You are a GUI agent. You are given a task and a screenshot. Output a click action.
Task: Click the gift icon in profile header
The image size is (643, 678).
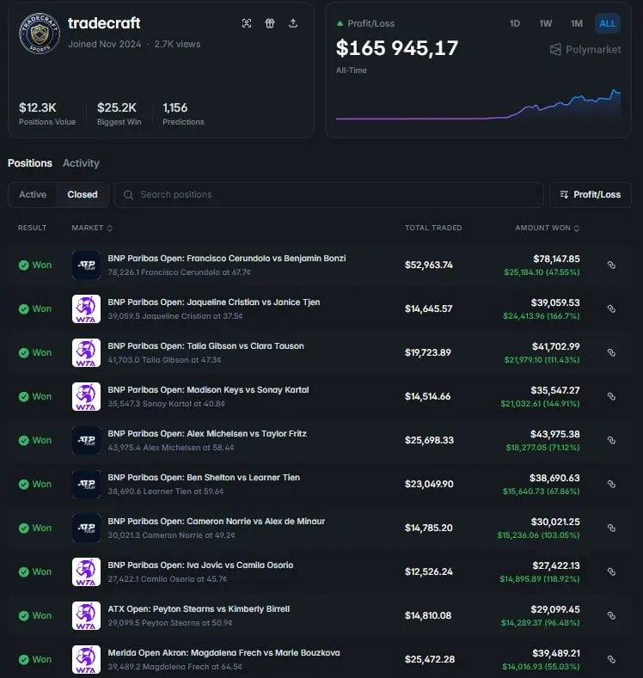270,23
